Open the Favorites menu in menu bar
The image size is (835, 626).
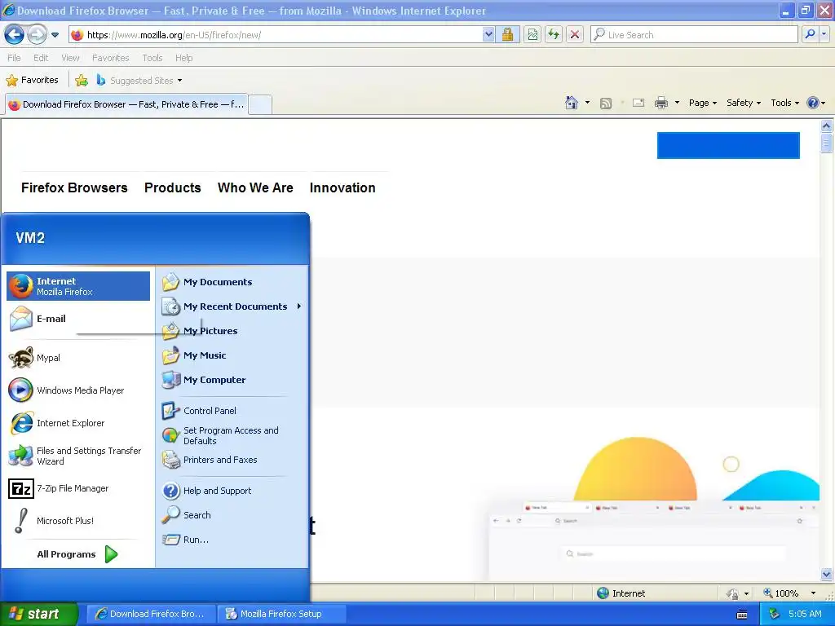coord(110,58)
